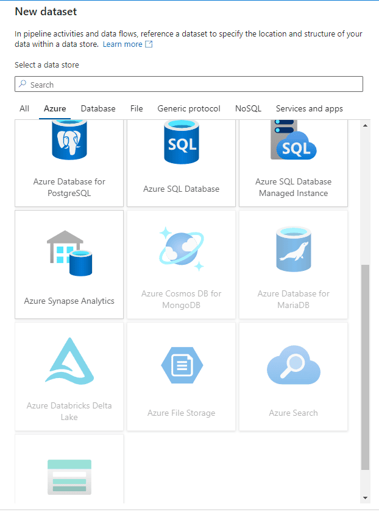
Task: Select the Azure tab
Action: pyautogui.click(x=55, y=109)
